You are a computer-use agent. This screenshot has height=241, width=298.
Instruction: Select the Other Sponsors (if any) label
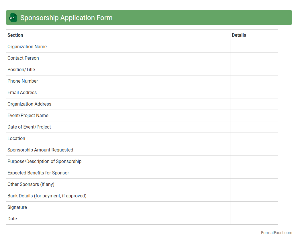point(31,184)
